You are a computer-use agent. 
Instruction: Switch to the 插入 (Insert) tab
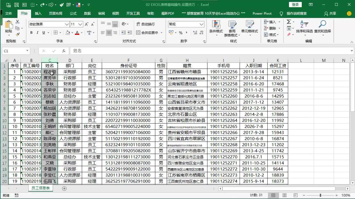click(x=38, y=13)
